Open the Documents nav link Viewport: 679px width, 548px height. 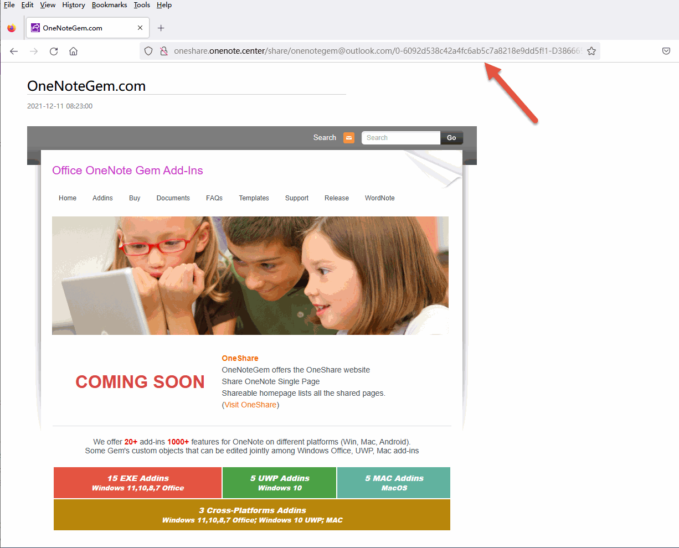pyautogui.click(x=173, y=198)
